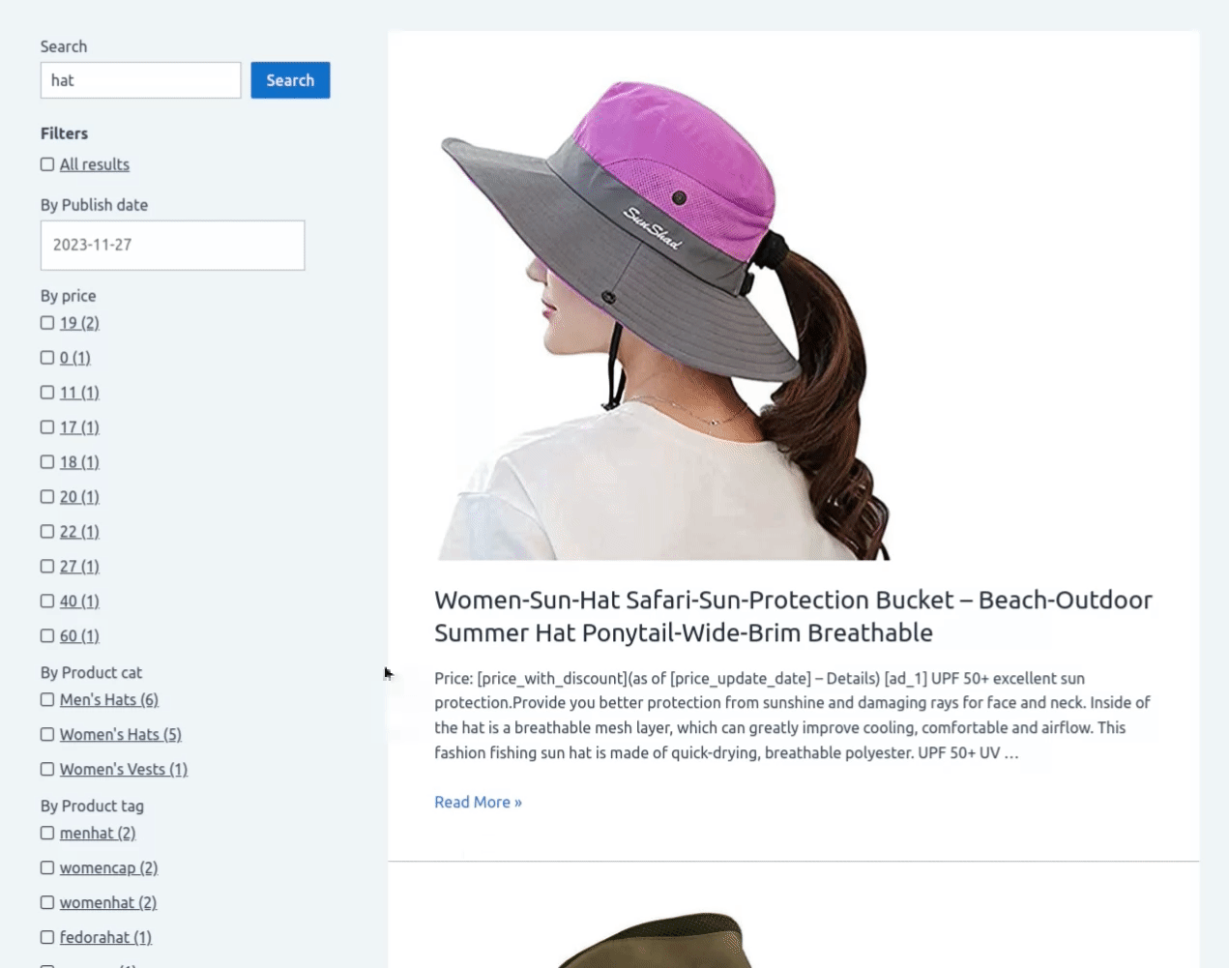Enable the menhat (2) tag checkbox
The image size is (1229, 968).
[x=47, y=834]
